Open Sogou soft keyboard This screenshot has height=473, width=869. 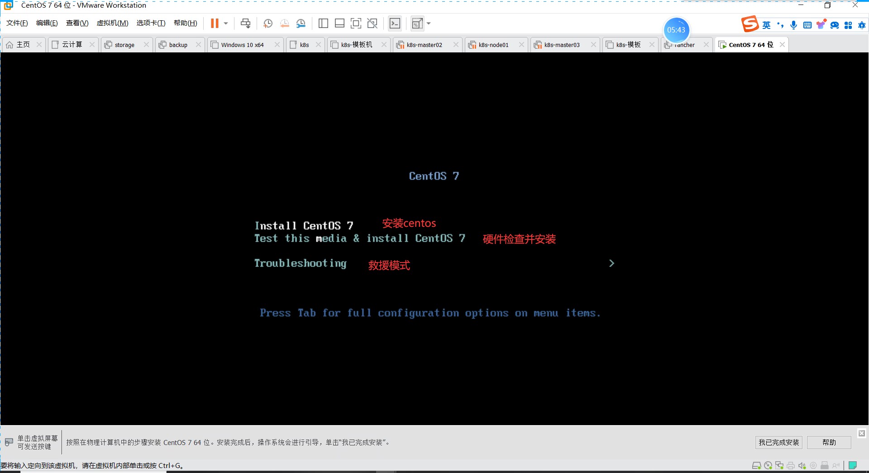[x=807, y=25]
